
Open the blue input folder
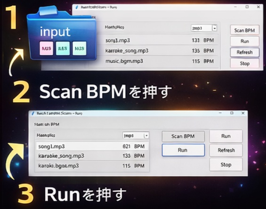[x=62, y=33]
